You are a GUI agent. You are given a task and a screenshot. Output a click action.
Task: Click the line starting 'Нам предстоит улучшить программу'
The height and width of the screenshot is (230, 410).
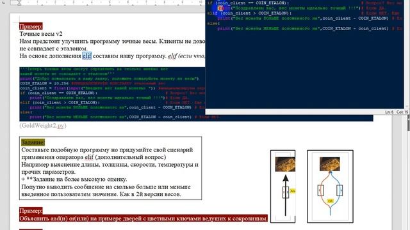tap(112, 41)
